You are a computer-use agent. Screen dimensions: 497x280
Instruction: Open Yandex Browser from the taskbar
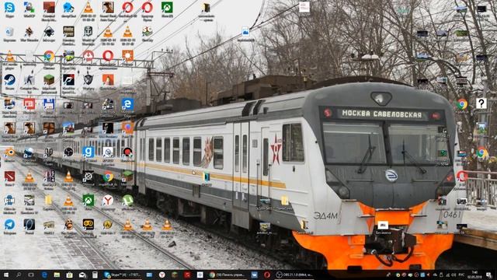(x=162, y=275)
